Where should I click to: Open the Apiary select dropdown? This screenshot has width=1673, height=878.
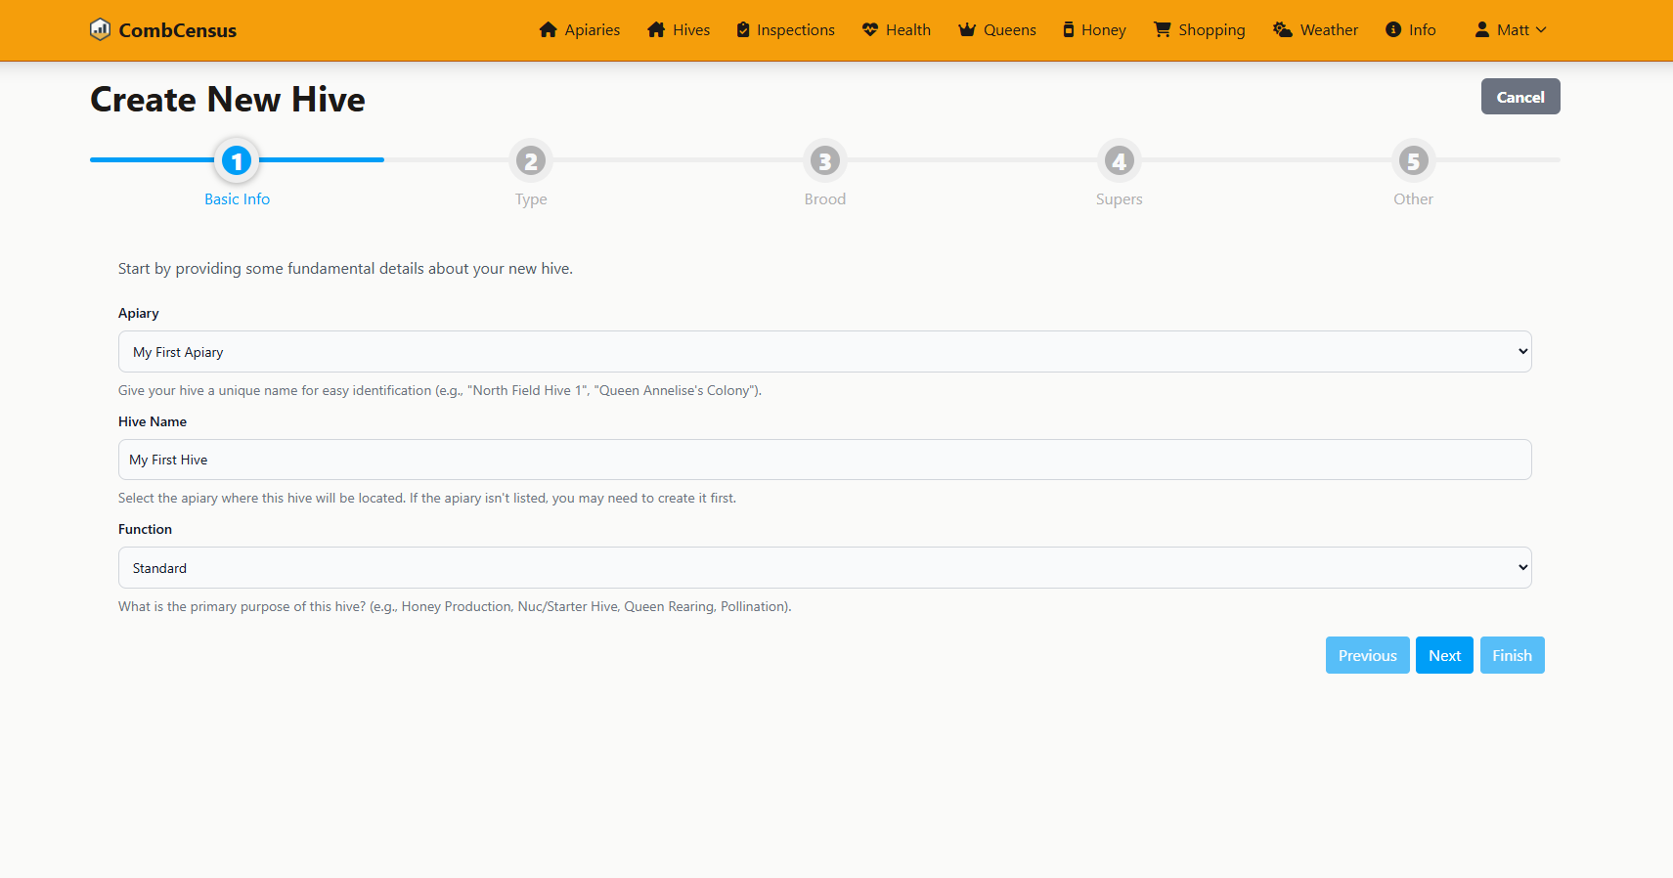tap(825, 352)
